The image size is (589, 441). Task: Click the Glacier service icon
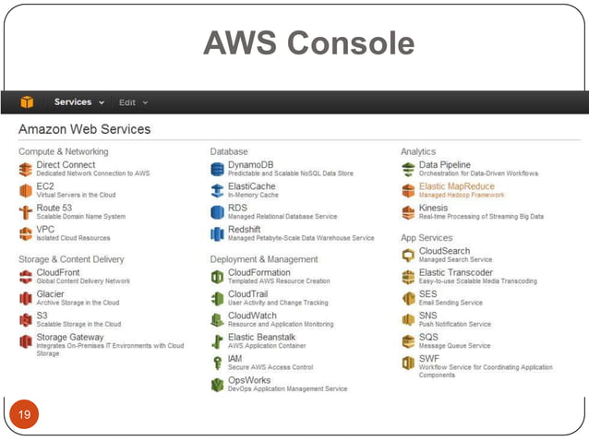pyautogui.click(x=26, y=298)
